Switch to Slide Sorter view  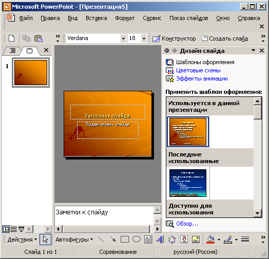point(13,229)
